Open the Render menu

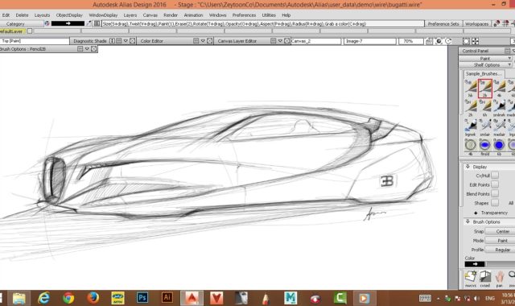(x=171, y=15)
